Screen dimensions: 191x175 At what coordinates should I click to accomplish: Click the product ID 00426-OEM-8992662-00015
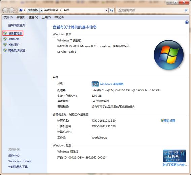[87, 158]
